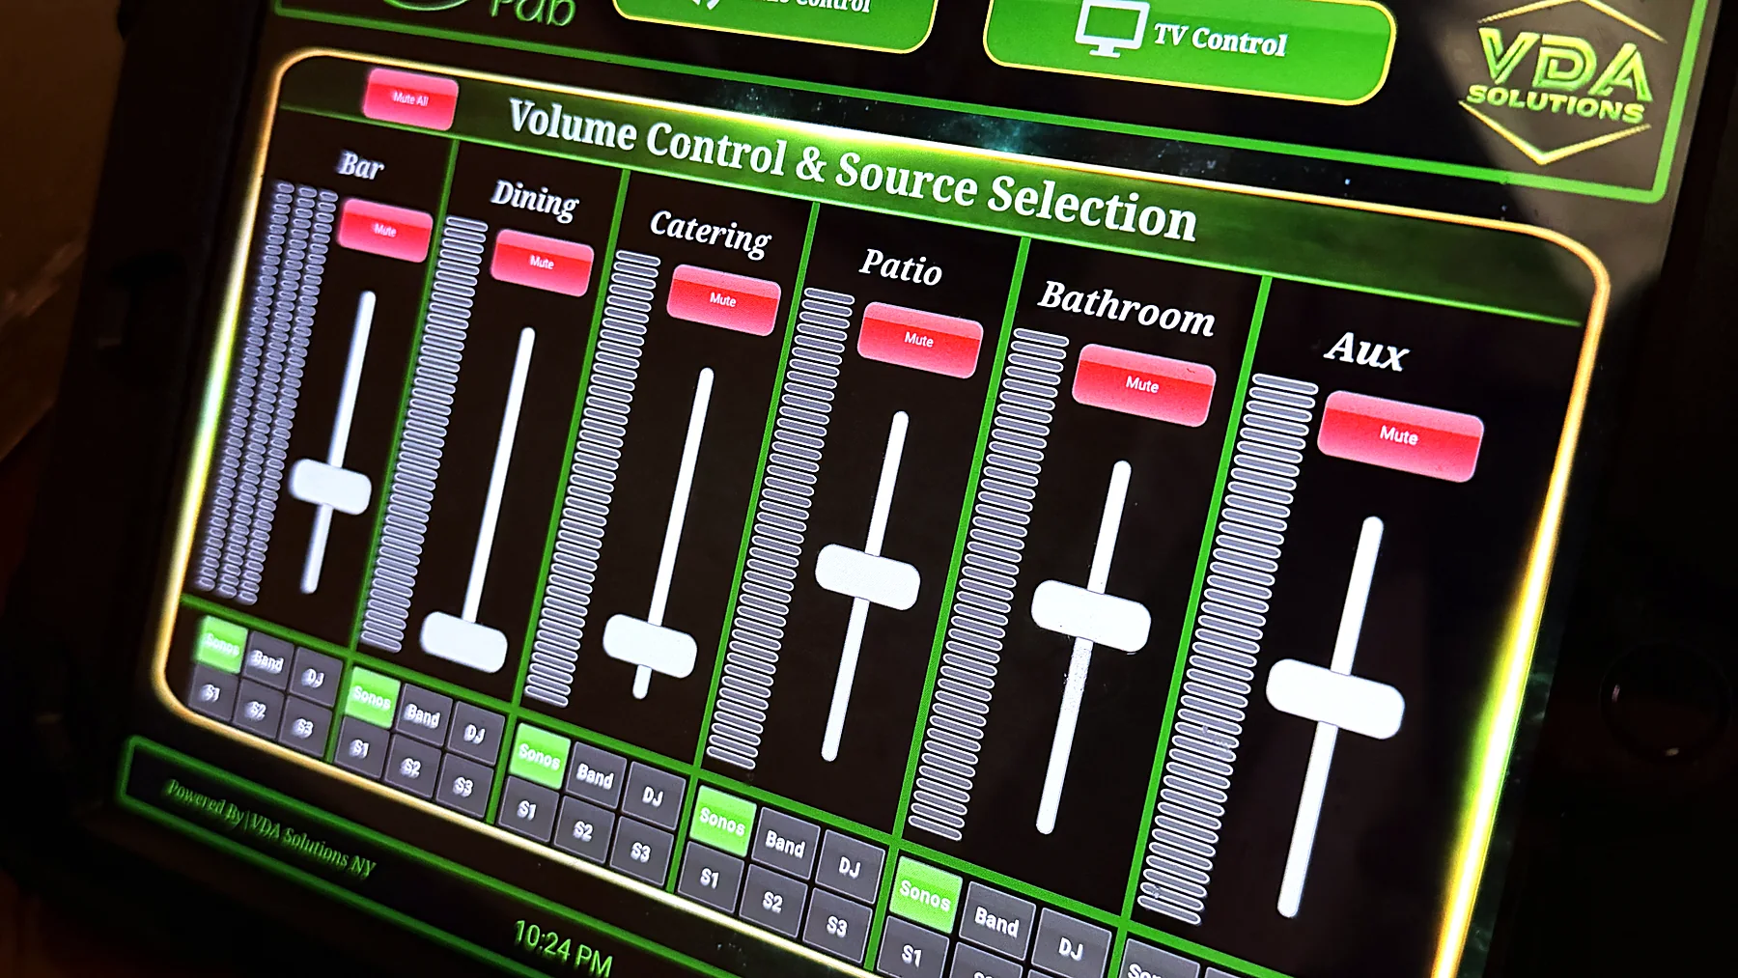The width and height of the screenshot is (1738, 978).
Task: Click 'Powered By VDA Solutions NY' text
Action: point(270,826)
